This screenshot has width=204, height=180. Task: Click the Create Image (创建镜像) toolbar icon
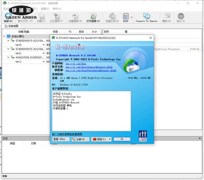(x=75, y=18)
